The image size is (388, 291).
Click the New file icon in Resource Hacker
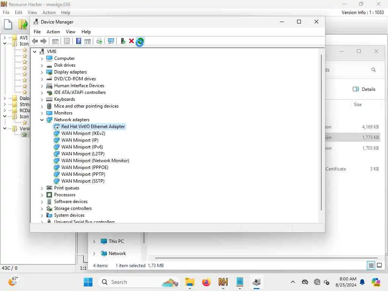[8, 24]
